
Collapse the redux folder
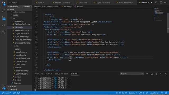pos(16,46)
